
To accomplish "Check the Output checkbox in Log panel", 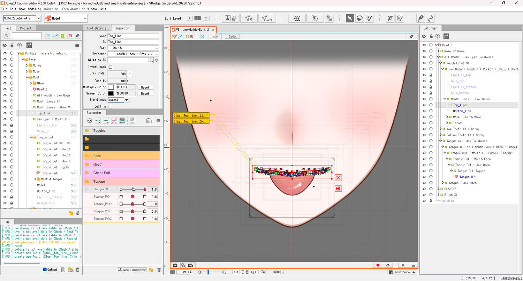I will (x=45, y=269).
